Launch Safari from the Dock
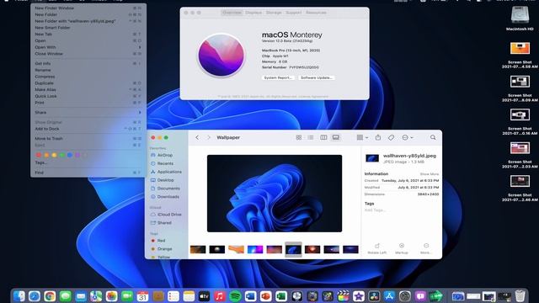The width and height of the screenshot is (539, 303). point(35,296)
